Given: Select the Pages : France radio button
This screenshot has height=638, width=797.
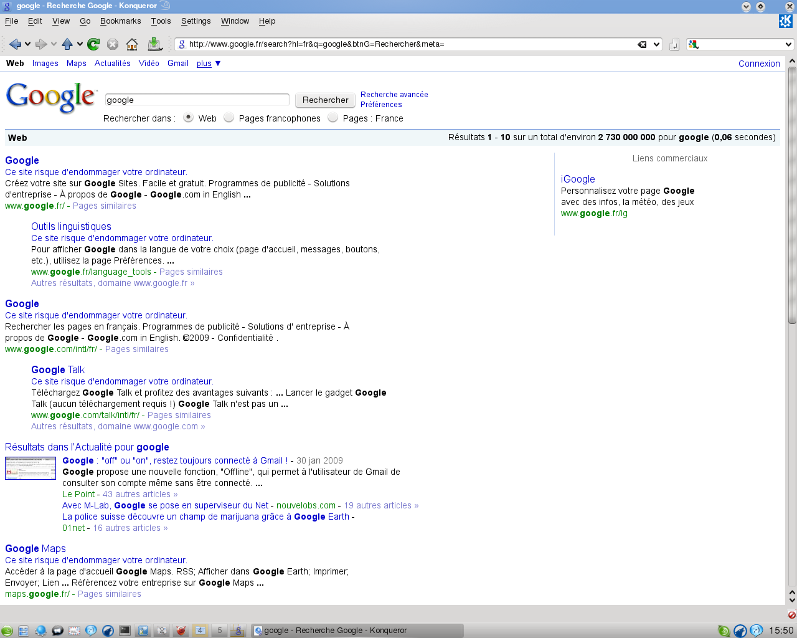Looking at the screenshot, I should (x=332, y=118).
